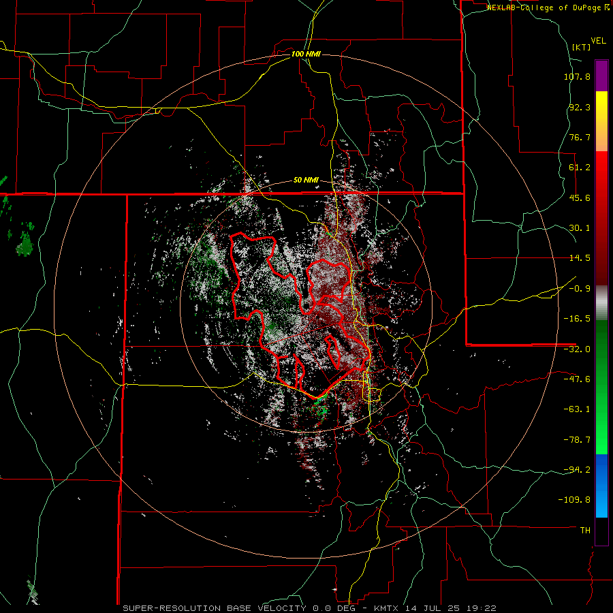613x613 pixels.
Task: Click the 45.6 legend value
Action: tap(580, 198)
